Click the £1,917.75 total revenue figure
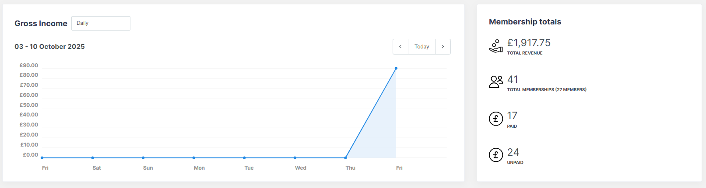 click(x=529, y=43)
